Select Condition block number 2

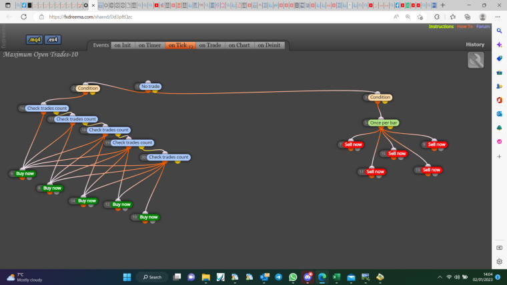click(87, 88)
